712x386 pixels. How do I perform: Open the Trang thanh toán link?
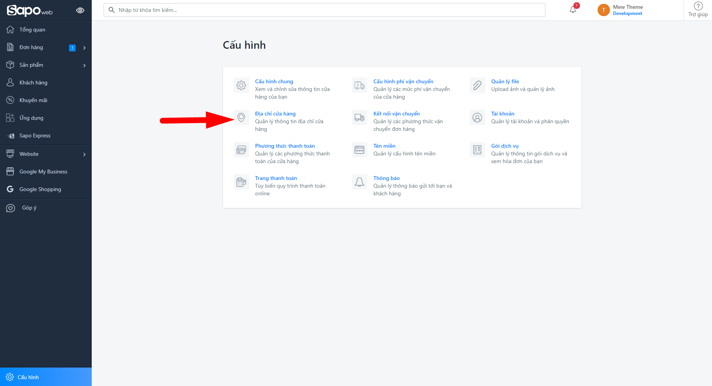click(x=276, y=178)
